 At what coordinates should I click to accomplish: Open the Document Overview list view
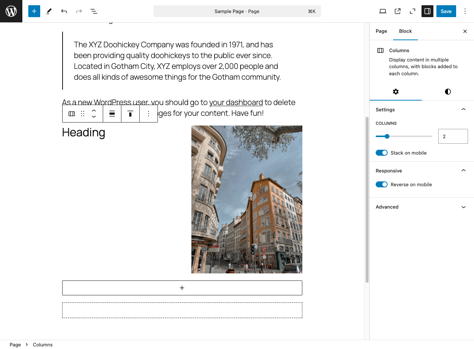coord(94,11)
